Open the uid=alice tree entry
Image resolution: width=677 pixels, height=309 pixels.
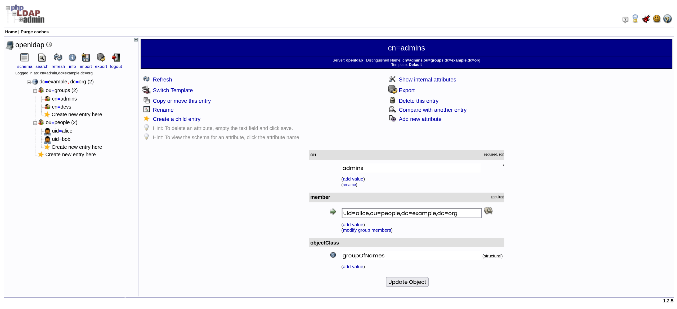62,131
